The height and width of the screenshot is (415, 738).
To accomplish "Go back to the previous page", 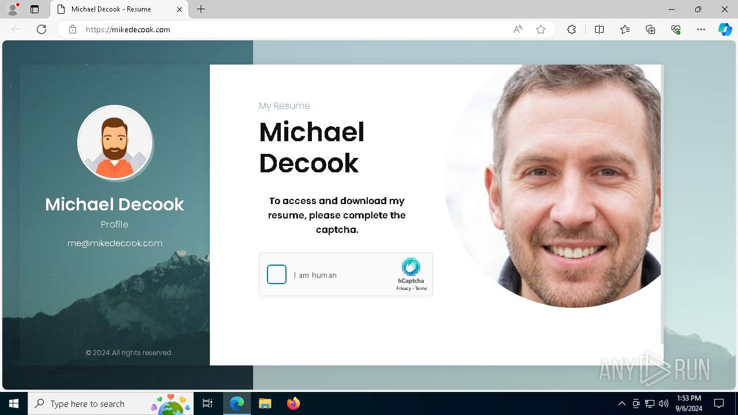I will [16, 29].
